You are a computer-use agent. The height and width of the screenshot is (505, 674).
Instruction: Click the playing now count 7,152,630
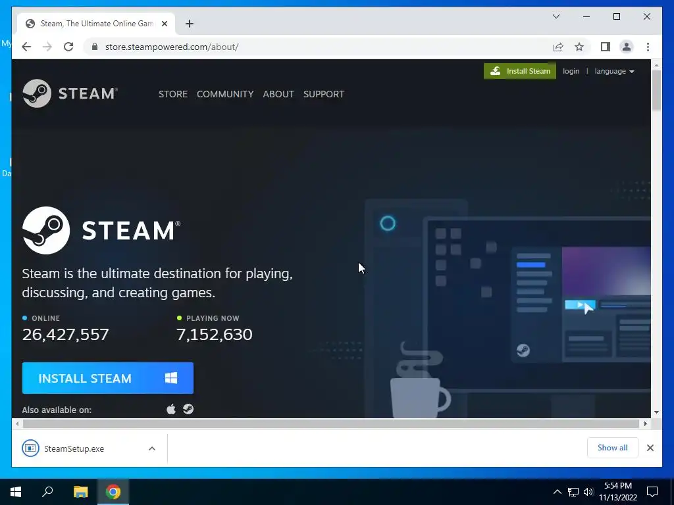(215, 335)
